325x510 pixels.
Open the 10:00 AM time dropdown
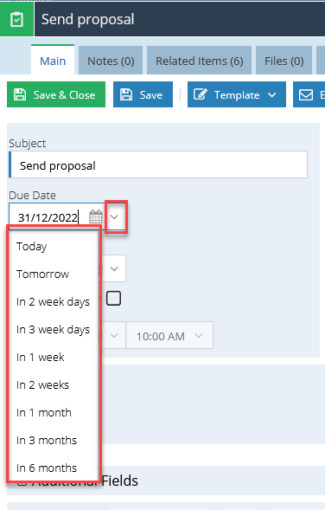click(x=169, y=335)
